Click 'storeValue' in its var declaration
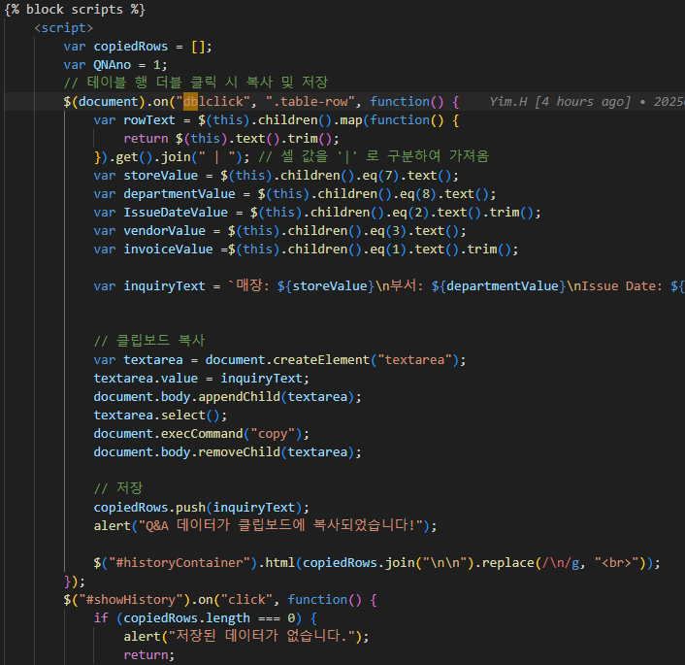 (160, 176)
